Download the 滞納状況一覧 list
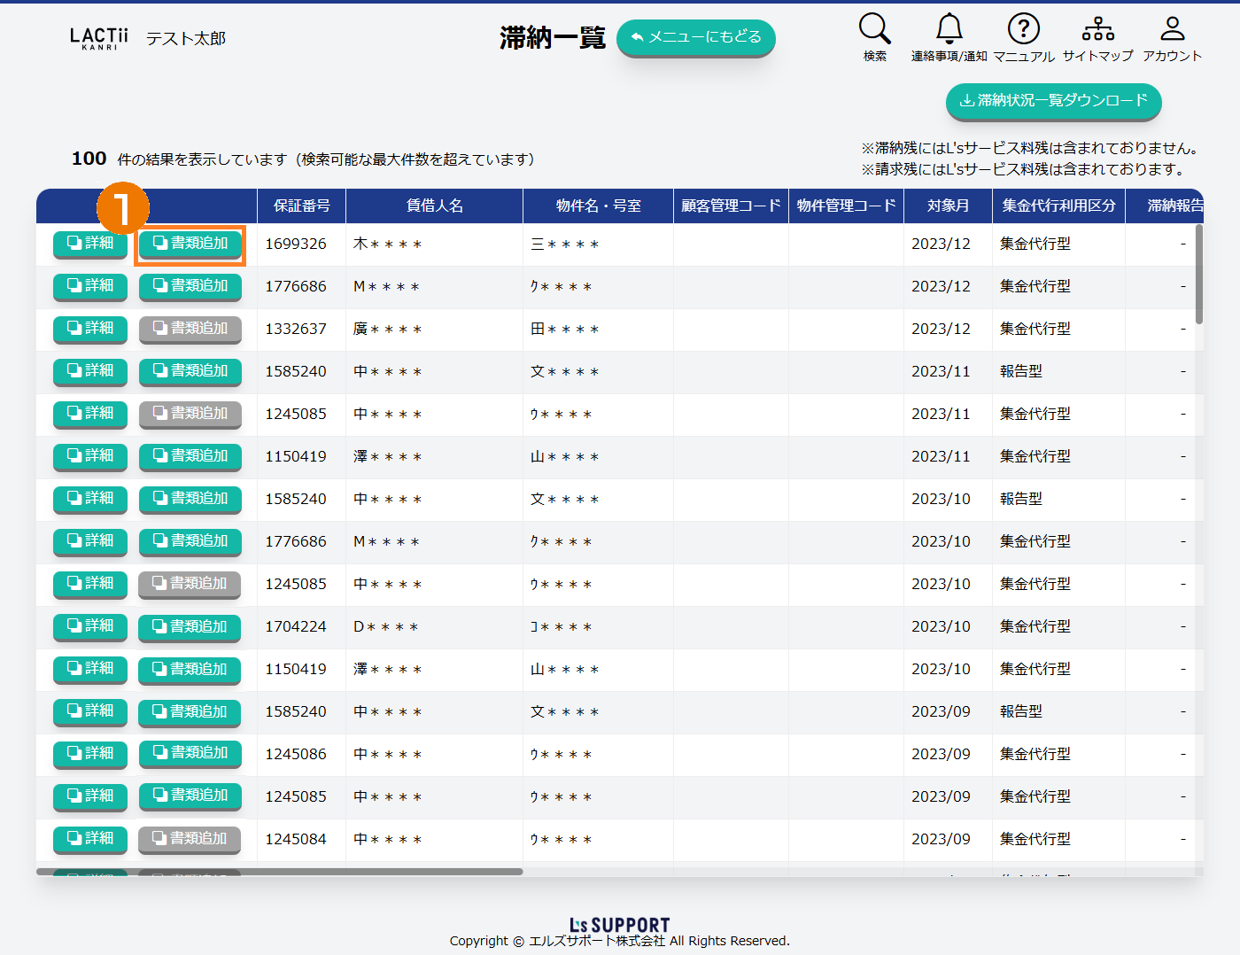 point(1053,101)
